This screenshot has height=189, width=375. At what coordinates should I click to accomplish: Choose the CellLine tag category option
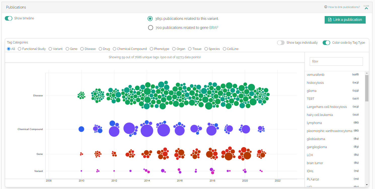[x=225, y=49]
